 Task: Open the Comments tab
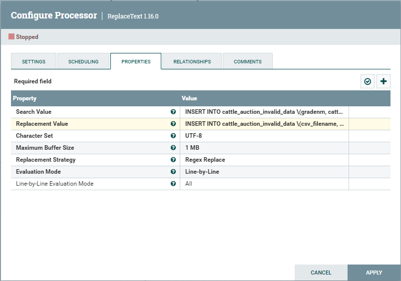tap(248, 61)
